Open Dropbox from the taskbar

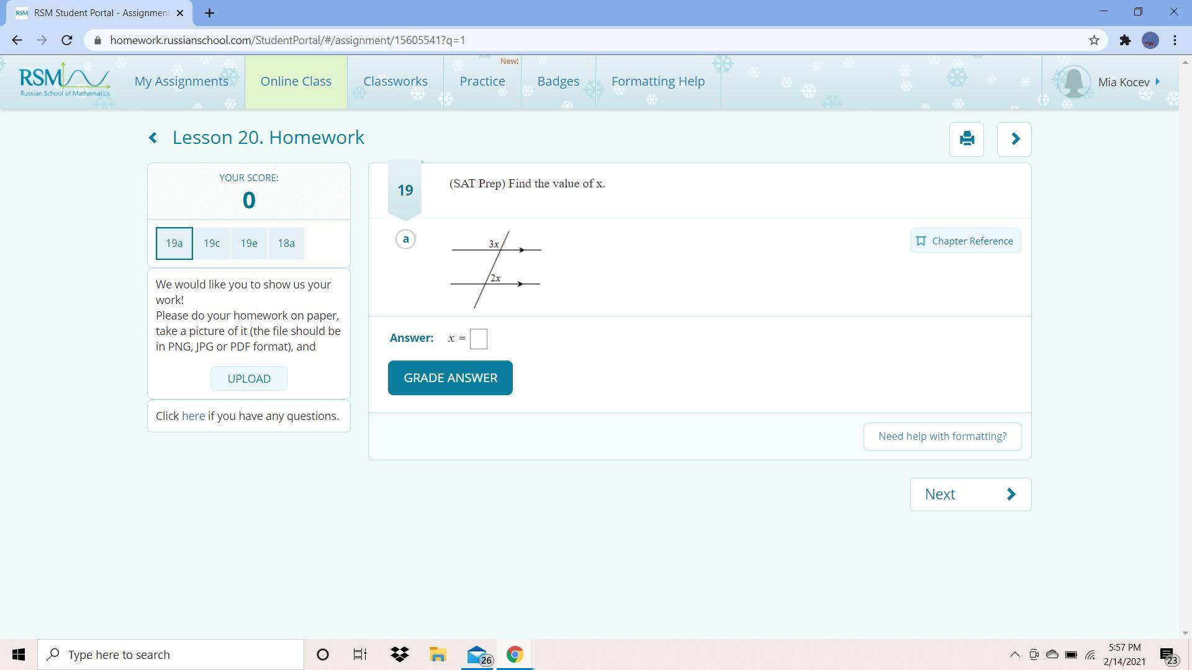(400, 654)
